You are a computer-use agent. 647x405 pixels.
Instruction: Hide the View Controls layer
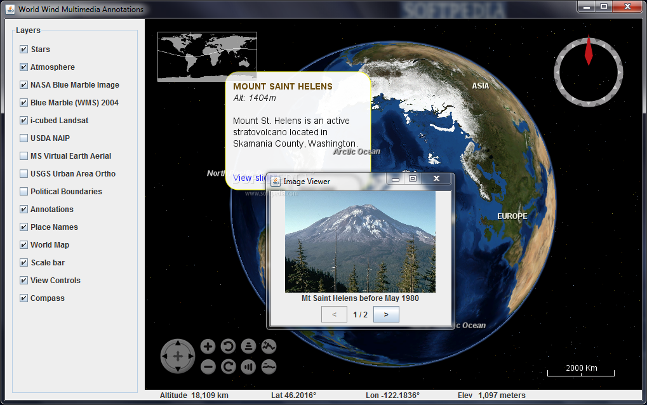(23, 280)
